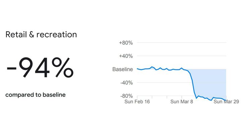Click the -80% y-axis label
The height and width of the screenshot is (135, 241).
point(127,96)
